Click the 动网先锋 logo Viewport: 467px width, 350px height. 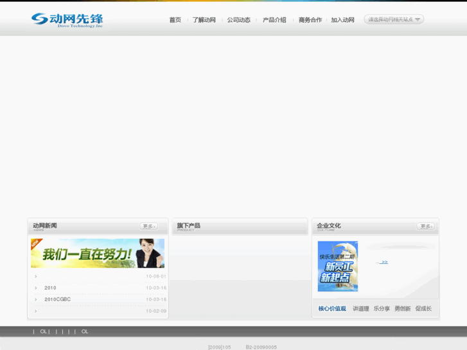point(67,20)
